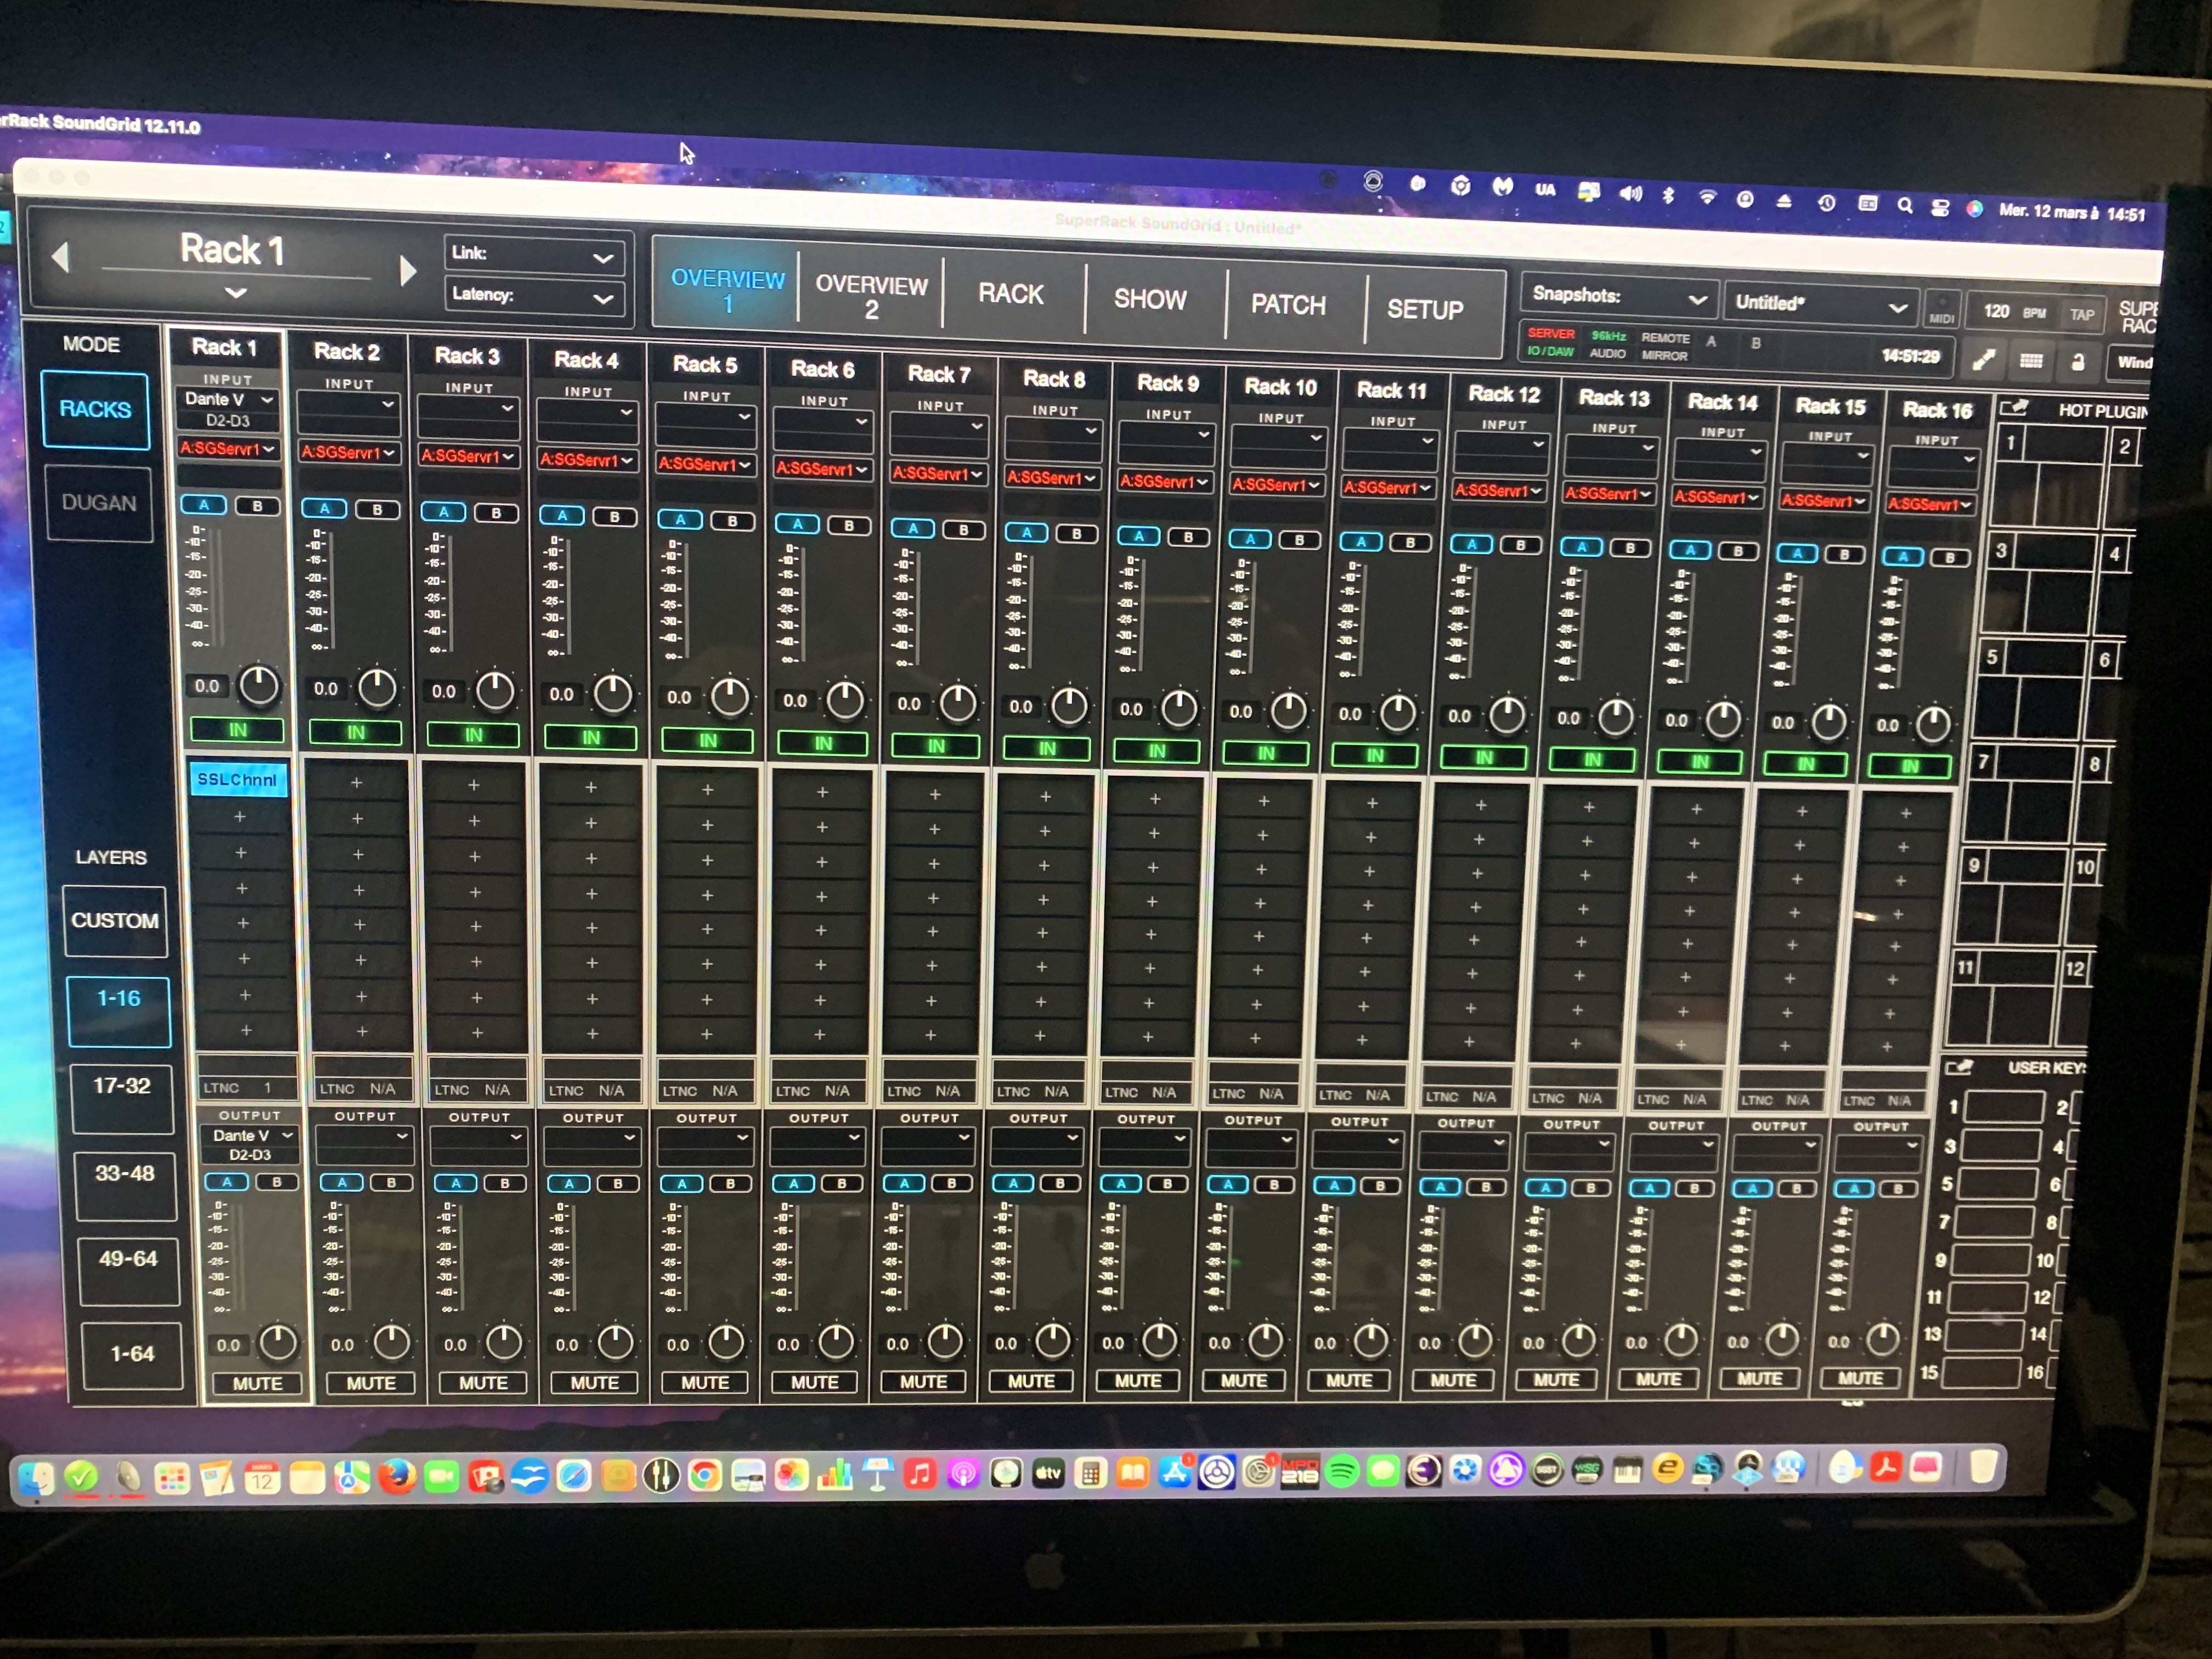Expand the rack selector chevron under Rack 1
Viewport: 2212px width, 1659px height.
click(x=235, y=294)
